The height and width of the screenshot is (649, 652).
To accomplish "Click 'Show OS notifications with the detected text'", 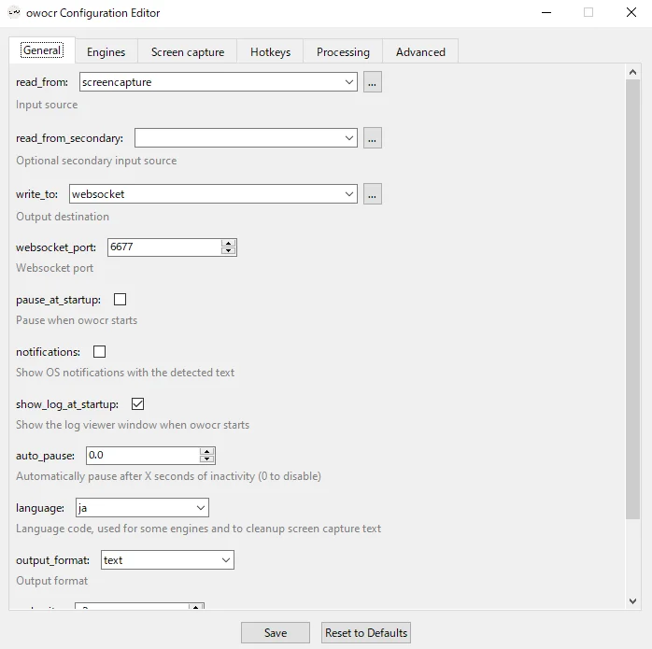I will tap(125, 373).
